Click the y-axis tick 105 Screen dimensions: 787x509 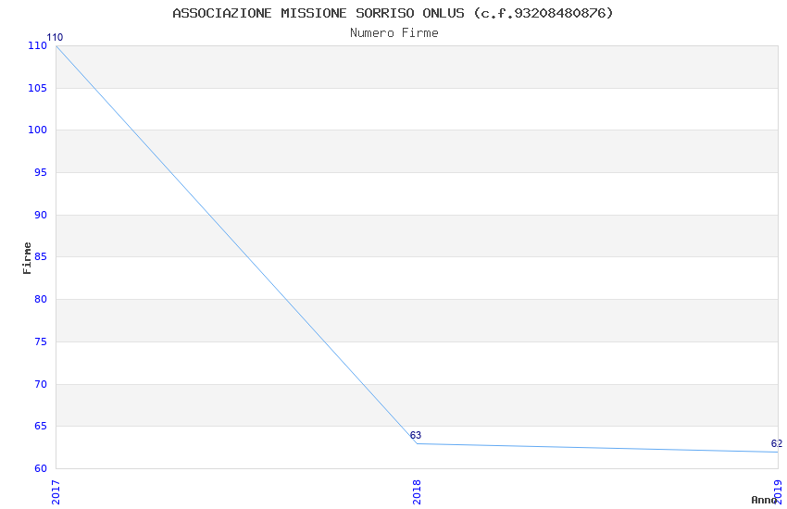(x=38, y=88)
